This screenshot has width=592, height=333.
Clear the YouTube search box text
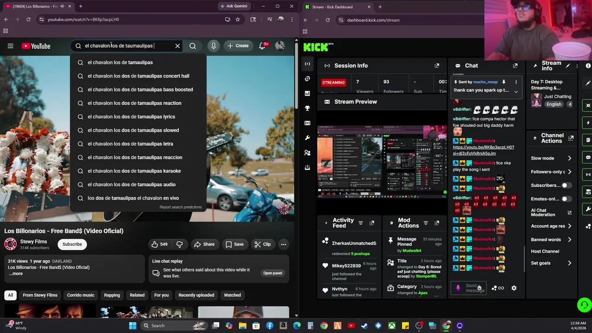[x=178, y=46]
